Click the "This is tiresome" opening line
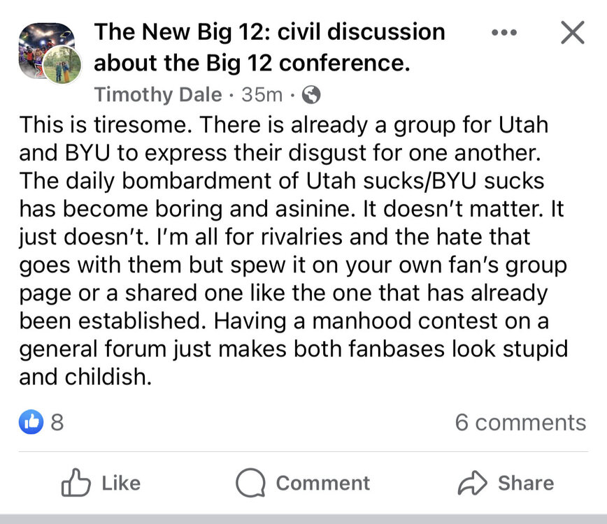The height and width of the screenshot is (524, 607). (x=283, y=125)
